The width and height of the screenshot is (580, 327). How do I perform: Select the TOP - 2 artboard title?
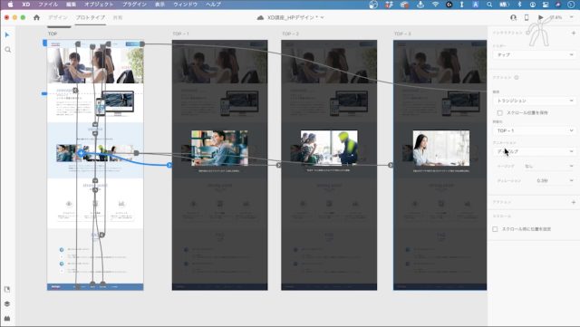click(x=290, y=34)
